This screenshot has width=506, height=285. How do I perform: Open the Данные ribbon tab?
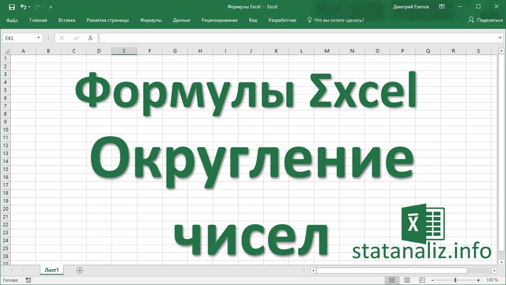181,20
